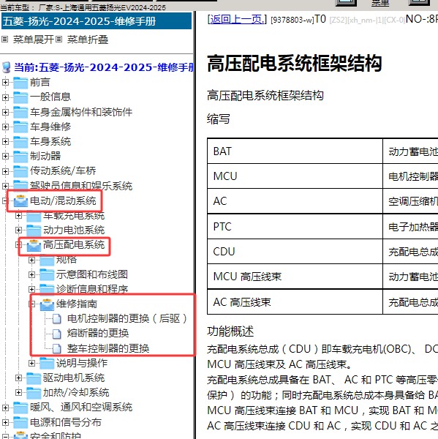Viewport: 438px width, 439px height.
Task: Click the 返回上一页 link
Action: pos(237,19)
